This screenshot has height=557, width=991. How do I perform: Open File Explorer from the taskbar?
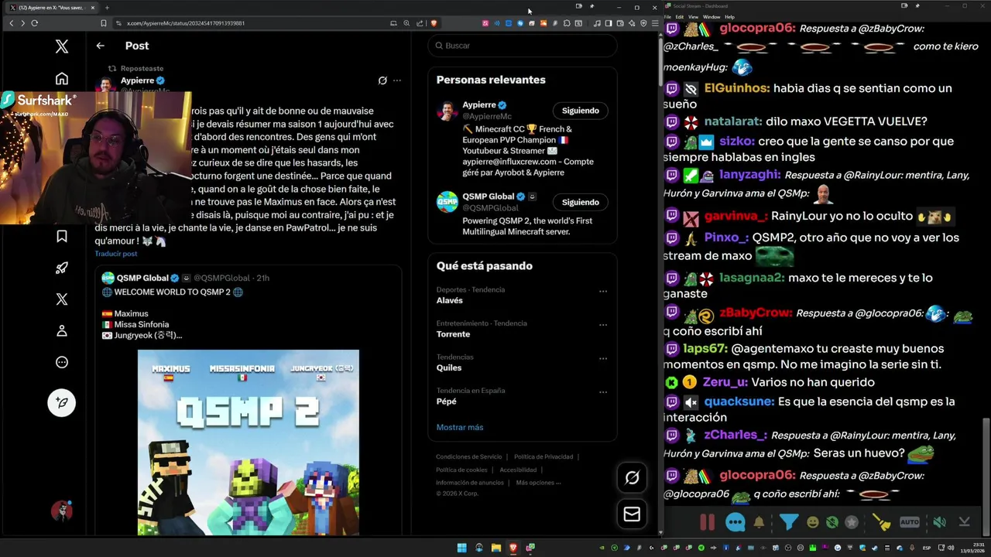(495, 548)
